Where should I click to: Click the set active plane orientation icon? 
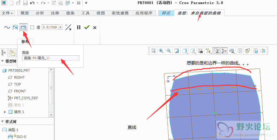247,51
